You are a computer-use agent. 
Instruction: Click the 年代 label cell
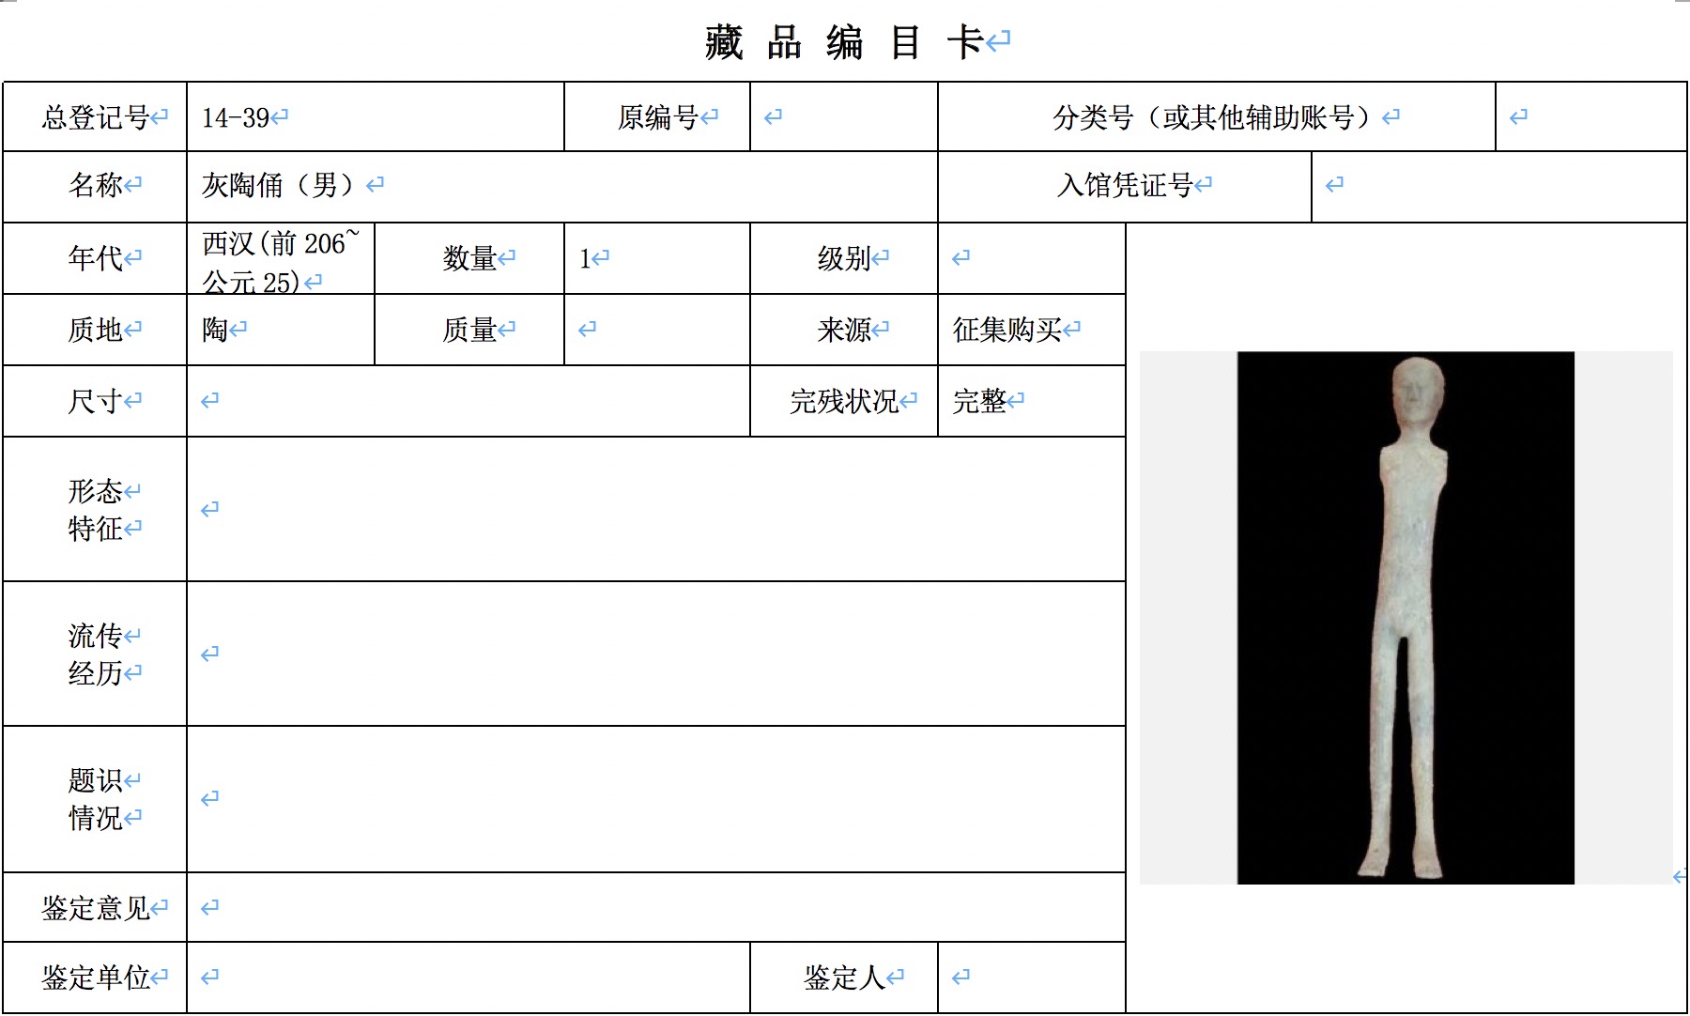pyautogui.click(x=95, y=258)
